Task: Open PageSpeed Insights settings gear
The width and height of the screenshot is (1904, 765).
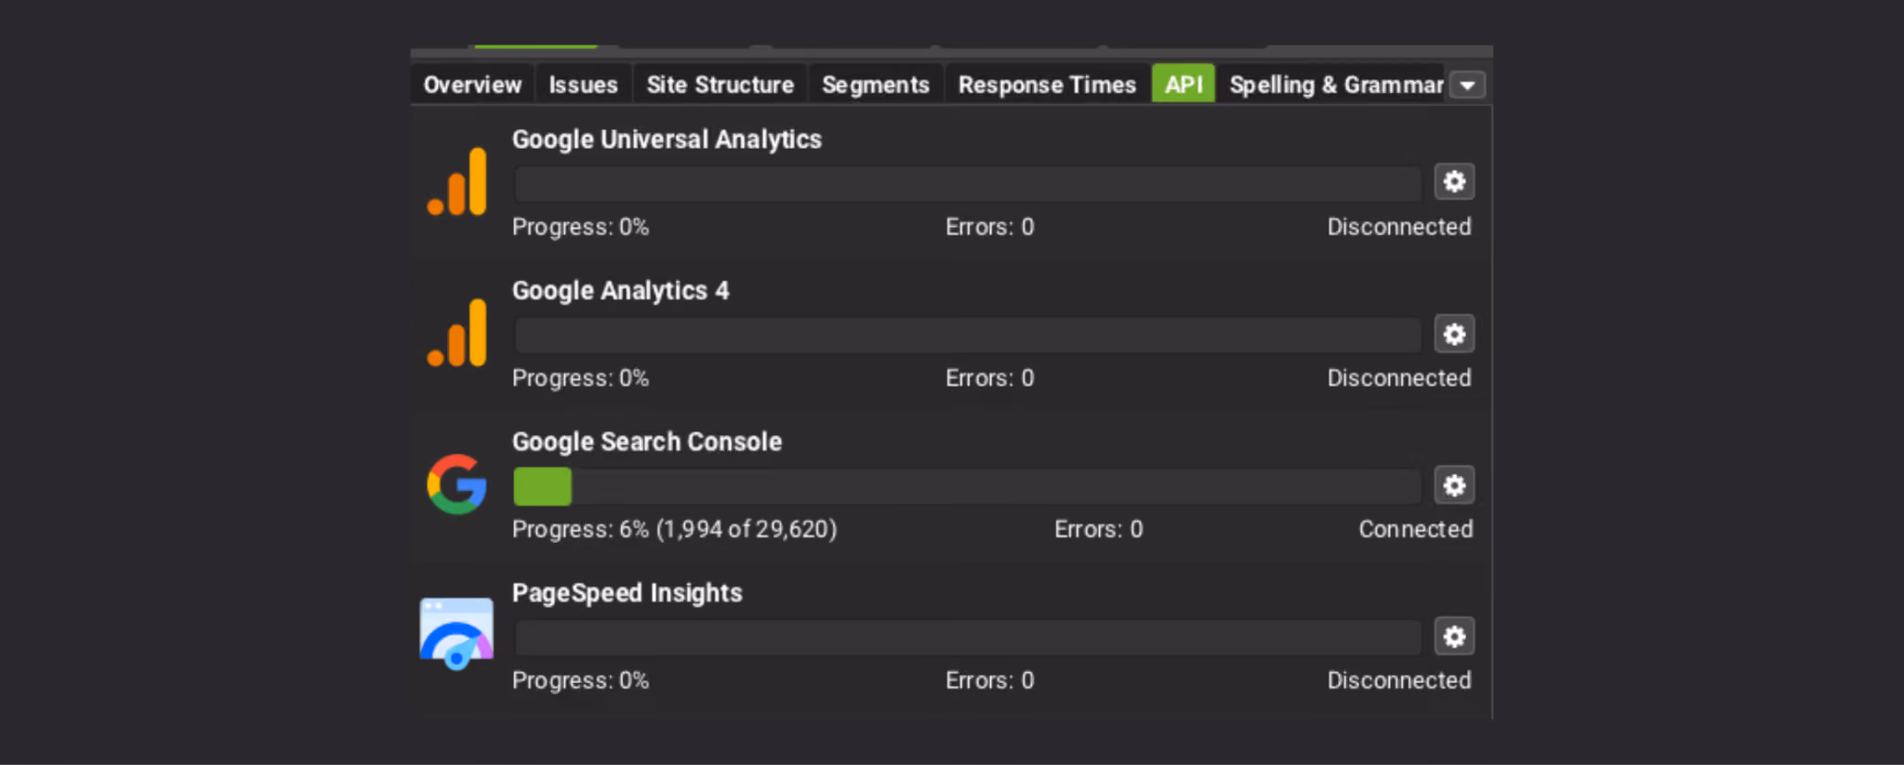Action: [1454, 637]
